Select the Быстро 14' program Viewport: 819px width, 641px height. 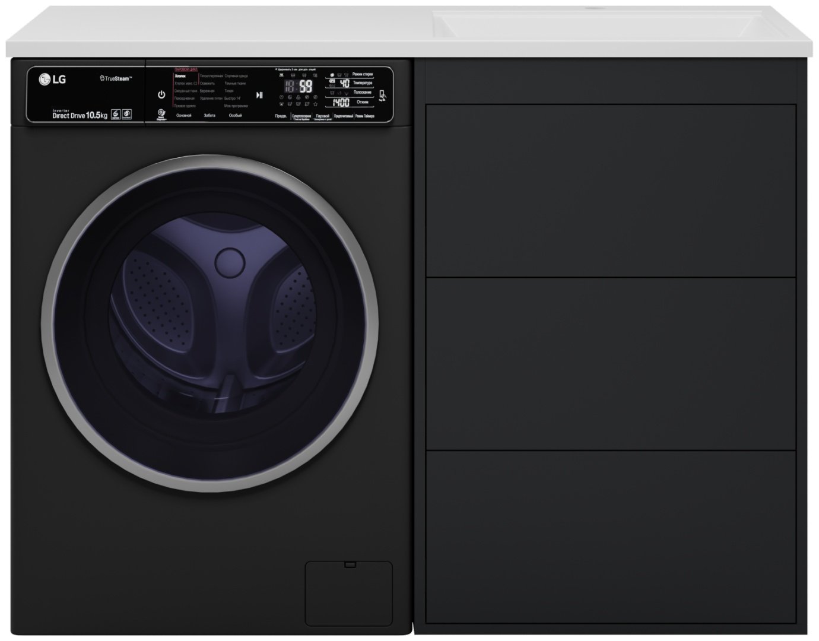point(233,99)
